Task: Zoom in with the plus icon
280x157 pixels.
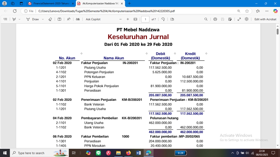Action: pos(128,19)
